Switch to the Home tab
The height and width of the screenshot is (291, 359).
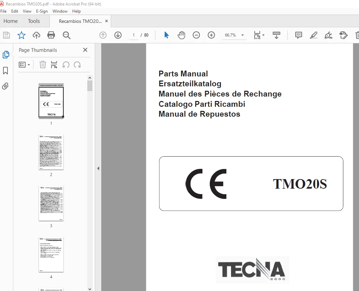click(x=11, y=21)
